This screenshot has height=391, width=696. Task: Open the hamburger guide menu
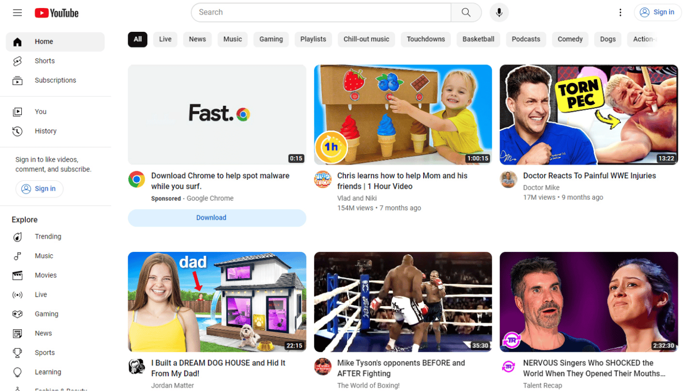point(17,12)
